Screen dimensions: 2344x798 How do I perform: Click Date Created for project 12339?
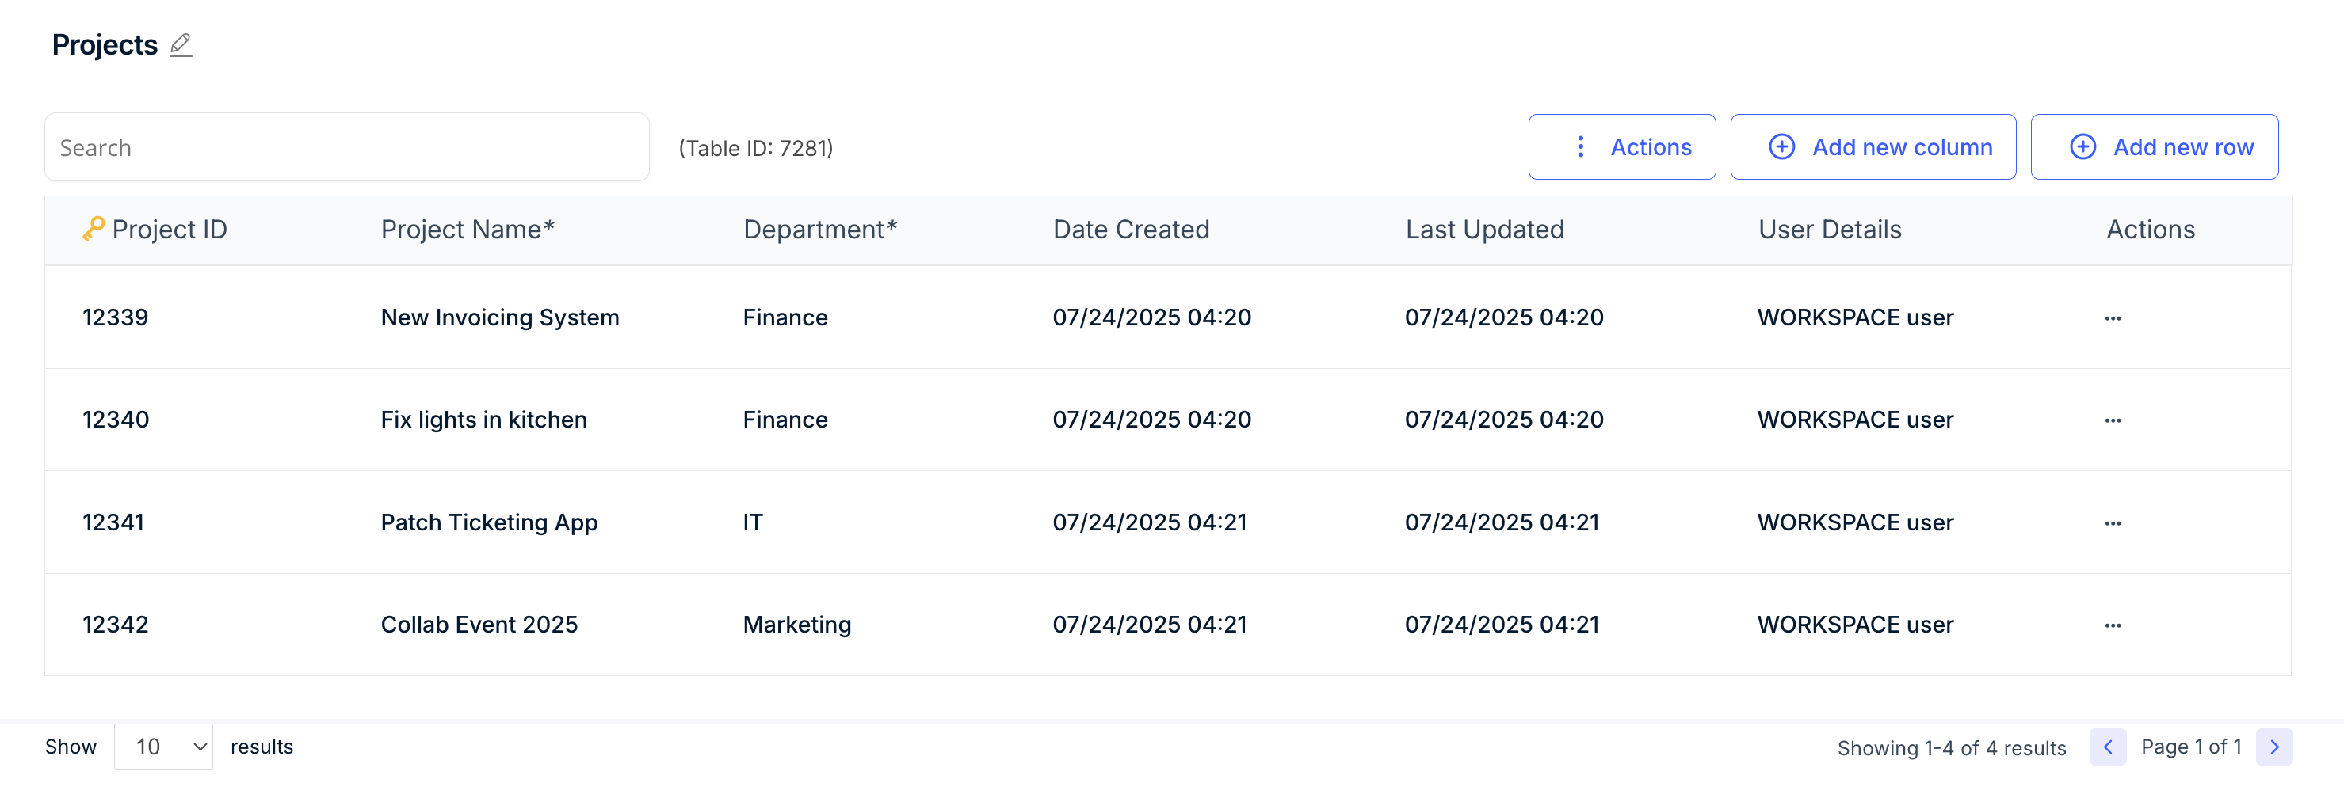1151,317
